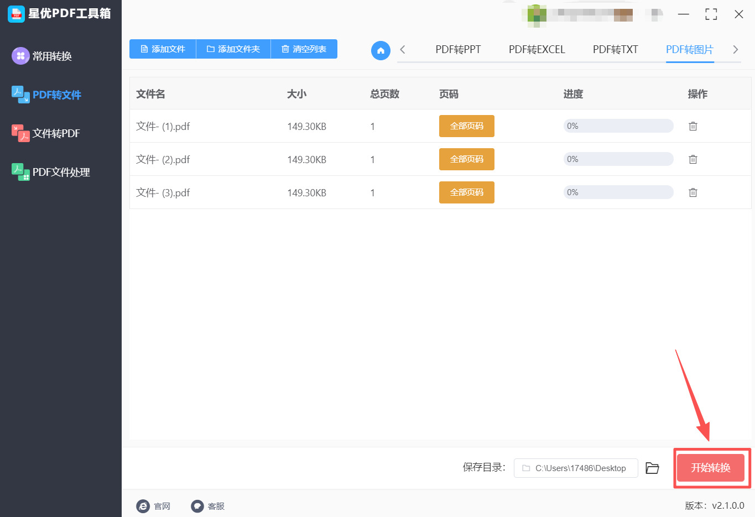Screen dimensions: 755x517
Task: Set page range for 文件- (1).pdf
Action: point(467,126)
